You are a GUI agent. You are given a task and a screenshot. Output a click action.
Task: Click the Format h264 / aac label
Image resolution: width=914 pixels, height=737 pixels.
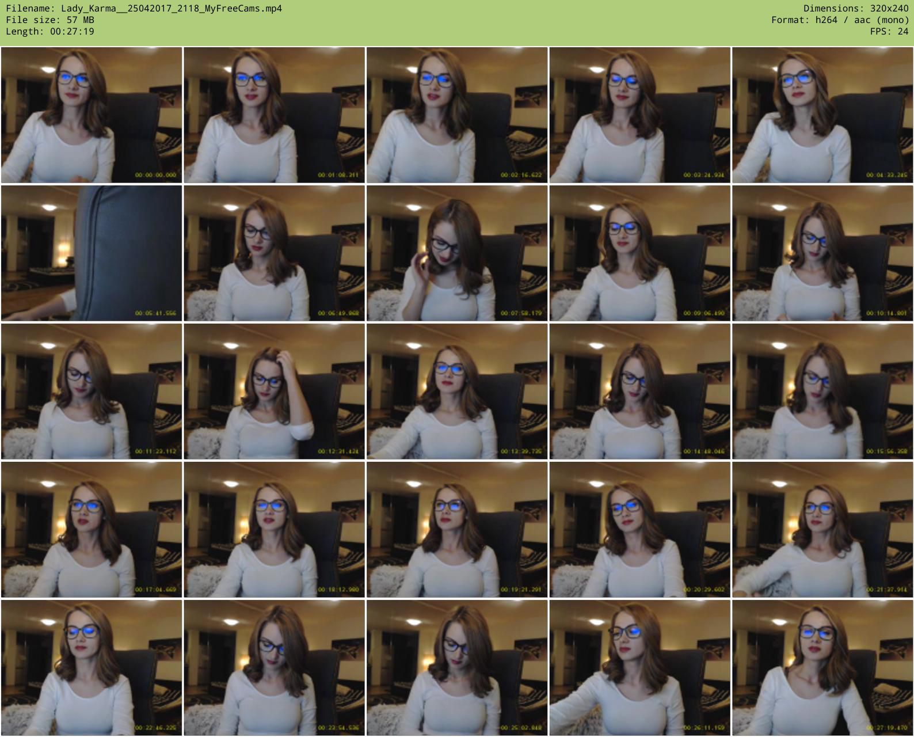tap(840, 20)
